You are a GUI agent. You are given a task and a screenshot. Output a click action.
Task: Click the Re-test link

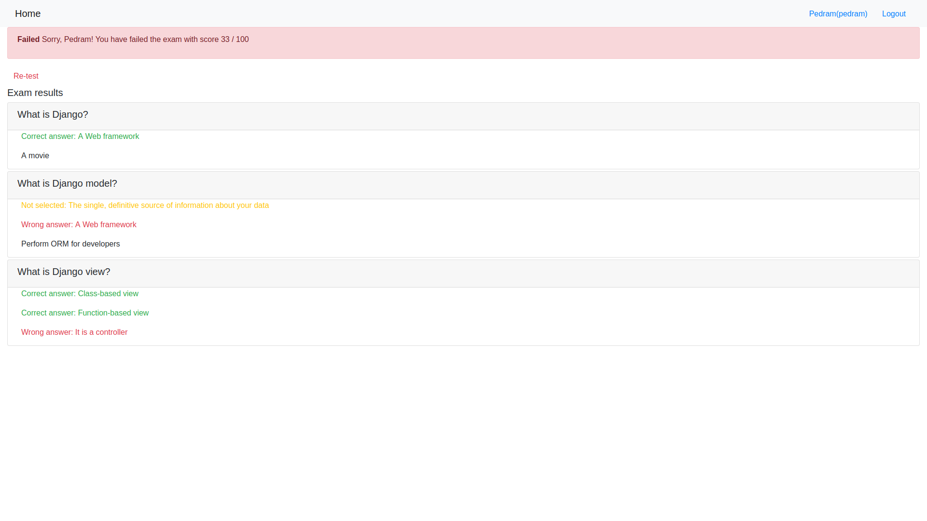[26, 76]
